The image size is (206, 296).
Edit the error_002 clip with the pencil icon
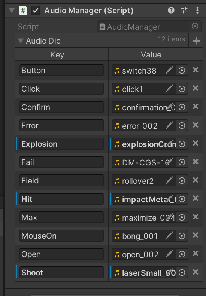click(x=169, y=125)
